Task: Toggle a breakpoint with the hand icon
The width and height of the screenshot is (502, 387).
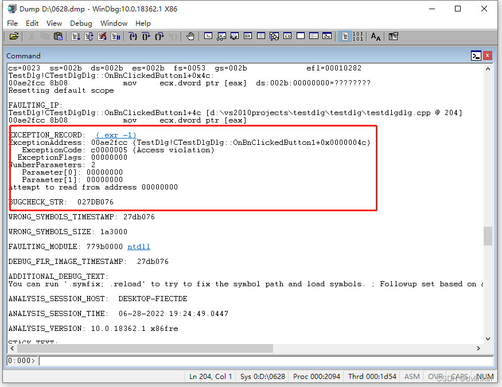Action: (190, 37)
